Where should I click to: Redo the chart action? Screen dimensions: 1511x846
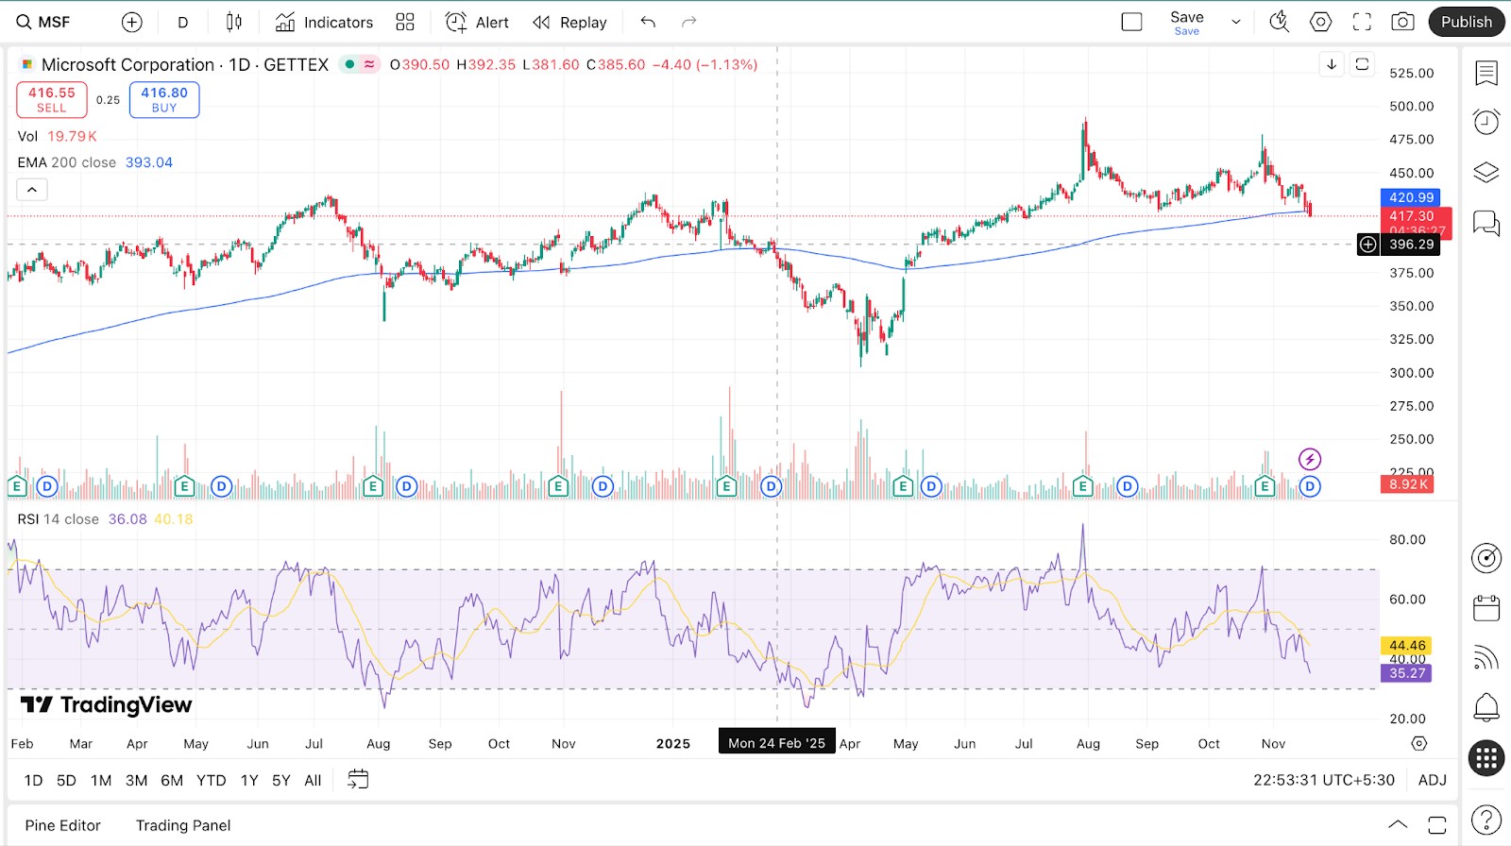(689, 22)
